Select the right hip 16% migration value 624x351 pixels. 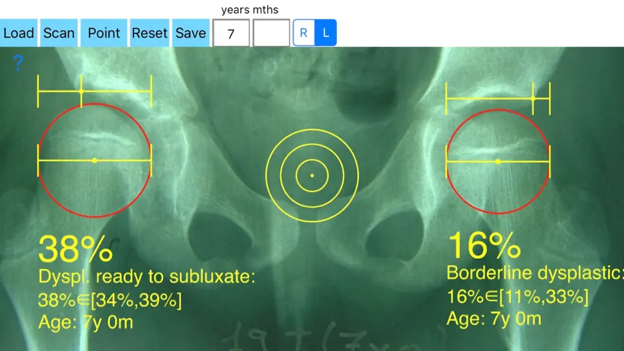click(x=484, y=246)
